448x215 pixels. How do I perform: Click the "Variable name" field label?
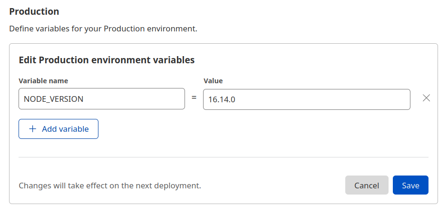coord(43,81)
